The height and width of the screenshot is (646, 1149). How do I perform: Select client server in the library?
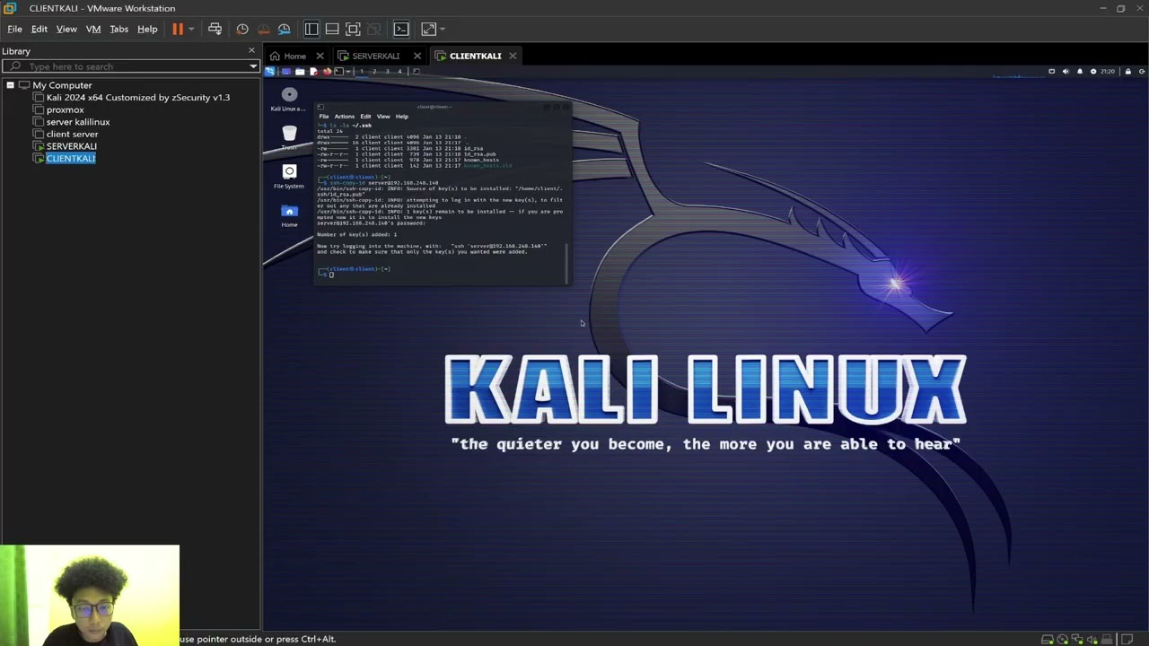coord(72,134)
